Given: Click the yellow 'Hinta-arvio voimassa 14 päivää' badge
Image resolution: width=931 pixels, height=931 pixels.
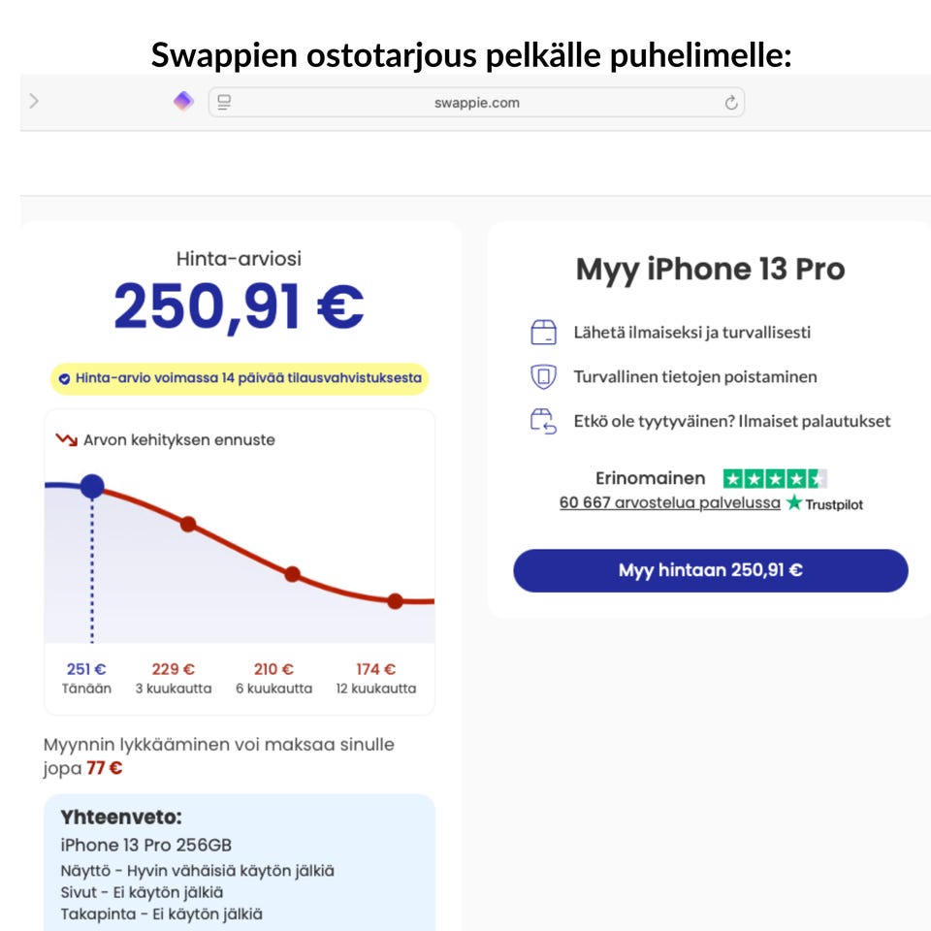Looking at the screenshot, I should tap(239, 378).
